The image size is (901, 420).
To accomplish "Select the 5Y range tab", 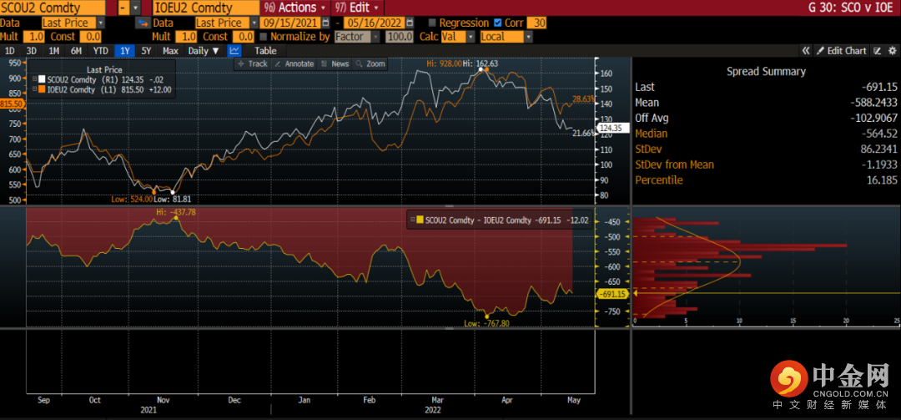I will (x=147, y=51).
